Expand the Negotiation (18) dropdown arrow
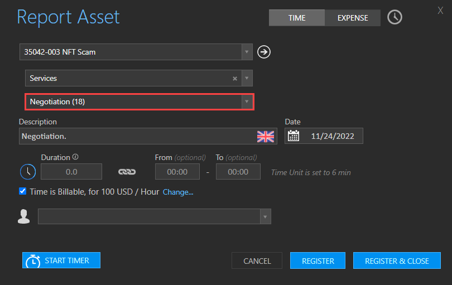Image resolution: width=452 pixels, height=285 pixels. (247, 102)
